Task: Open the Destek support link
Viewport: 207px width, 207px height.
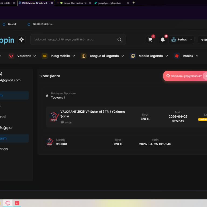Action: pyautogui.click(x=12, y=24)
